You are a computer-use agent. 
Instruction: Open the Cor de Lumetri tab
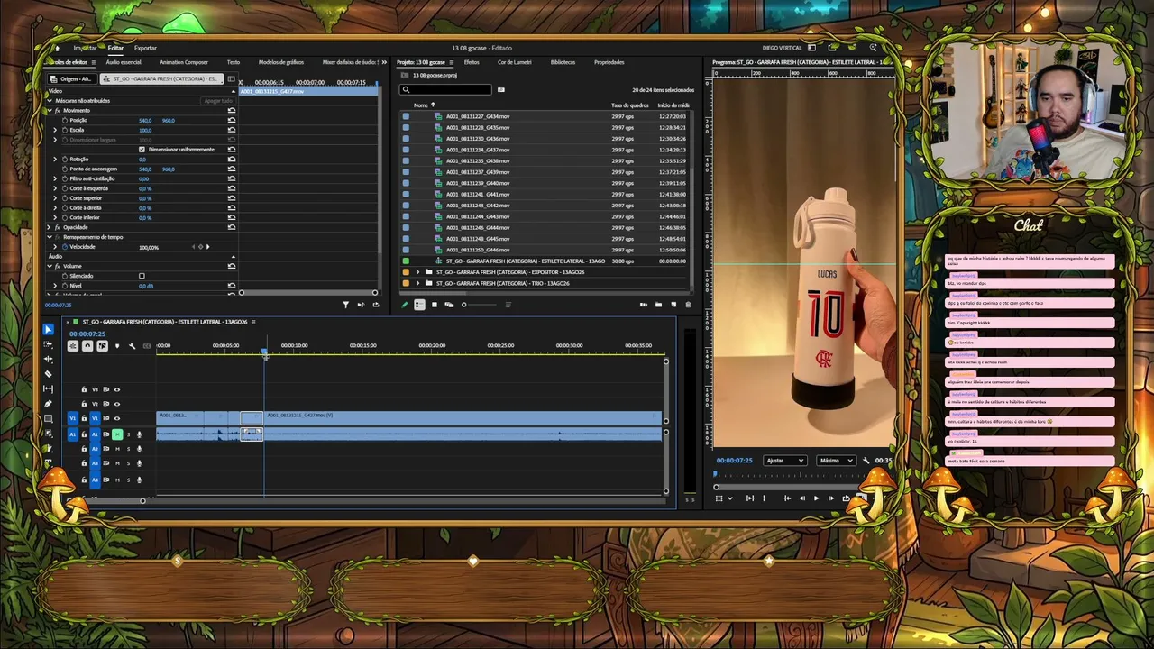515,62
